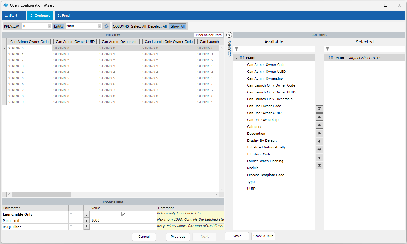Screen dimensions: 407x244
Task: Add all available columns to Selected
Action: 319,125
